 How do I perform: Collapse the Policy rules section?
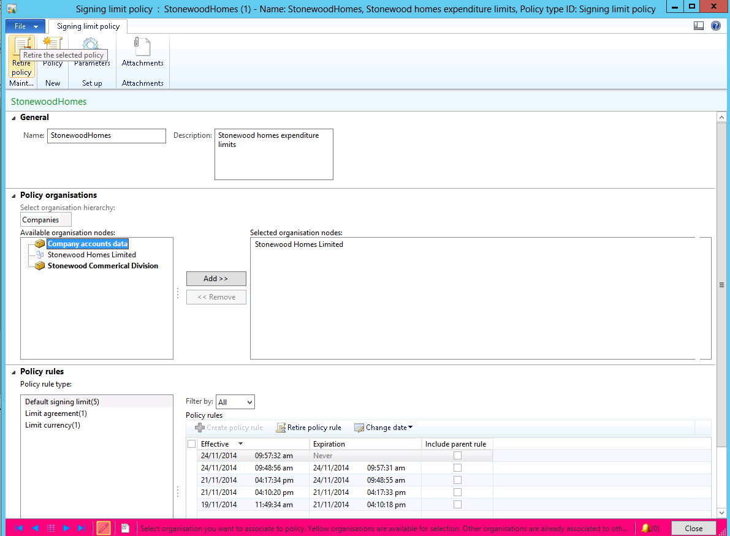[x=13, y=372]
